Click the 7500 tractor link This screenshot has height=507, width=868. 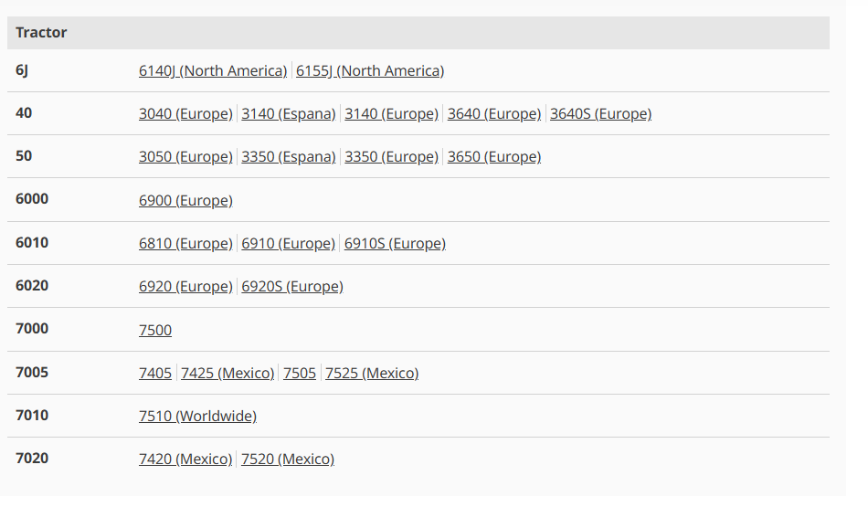155,330
